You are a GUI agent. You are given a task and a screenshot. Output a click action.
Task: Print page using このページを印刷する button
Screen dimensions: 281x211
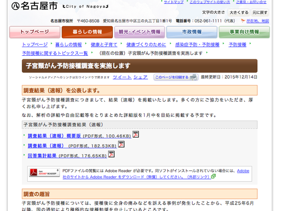(x=176, y=77)
